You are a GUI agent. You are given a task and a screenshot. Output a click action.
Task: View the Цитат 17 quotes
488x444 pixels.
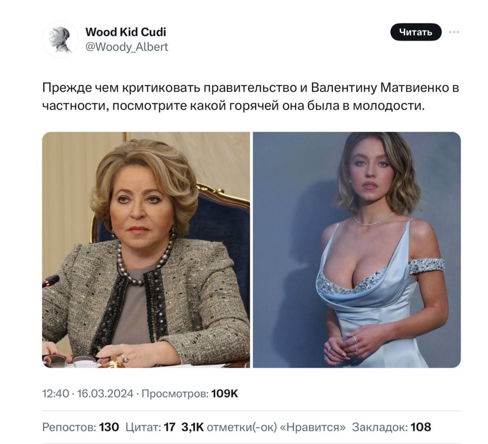[x=150, y=427]
